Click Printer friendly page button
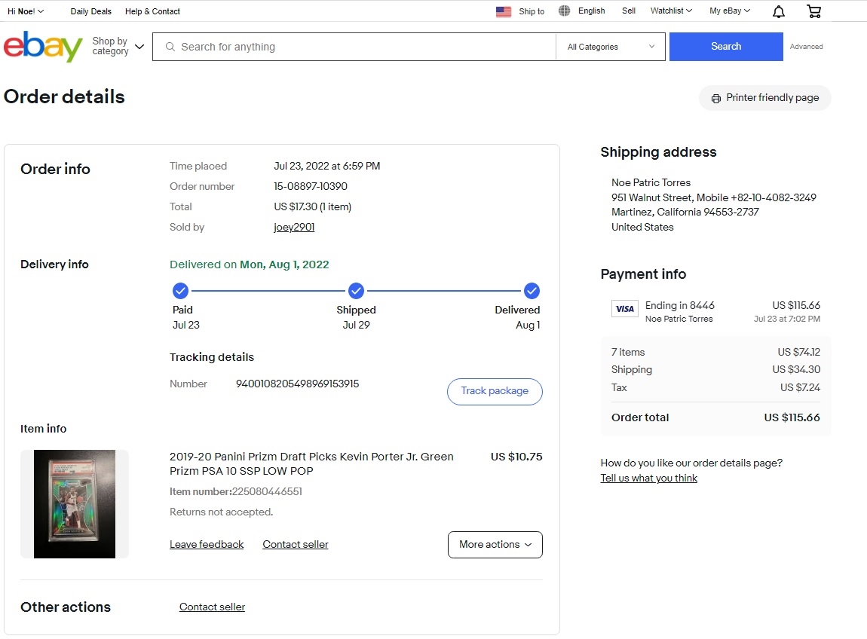 764,98
